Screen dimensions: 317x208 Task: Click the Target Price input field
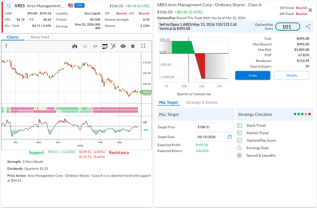pyautogui.click(x=215, y=127)
